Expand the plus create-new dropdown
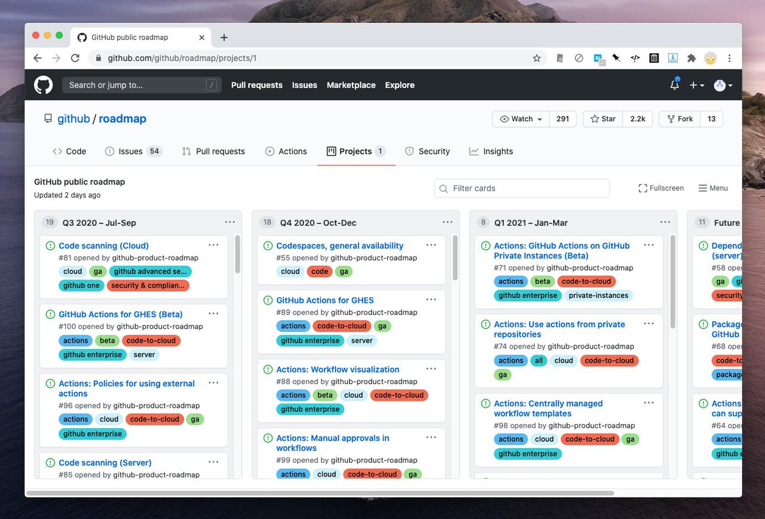The height and width of the screenshot is (519, 765). (x=696, y=85)
